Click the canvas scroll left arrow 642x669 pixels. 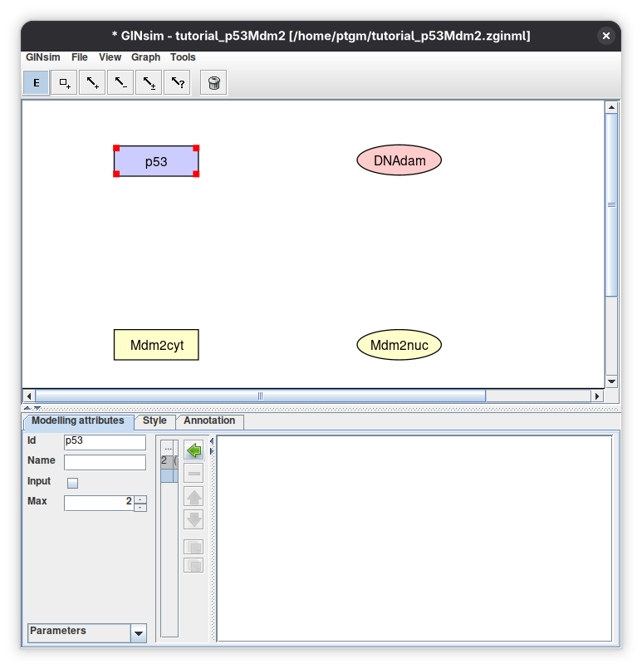pos(29,396)
